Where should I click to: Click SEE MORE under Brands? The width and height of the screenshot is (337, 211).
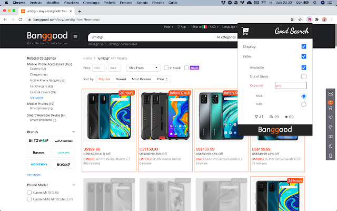[34, 175]
